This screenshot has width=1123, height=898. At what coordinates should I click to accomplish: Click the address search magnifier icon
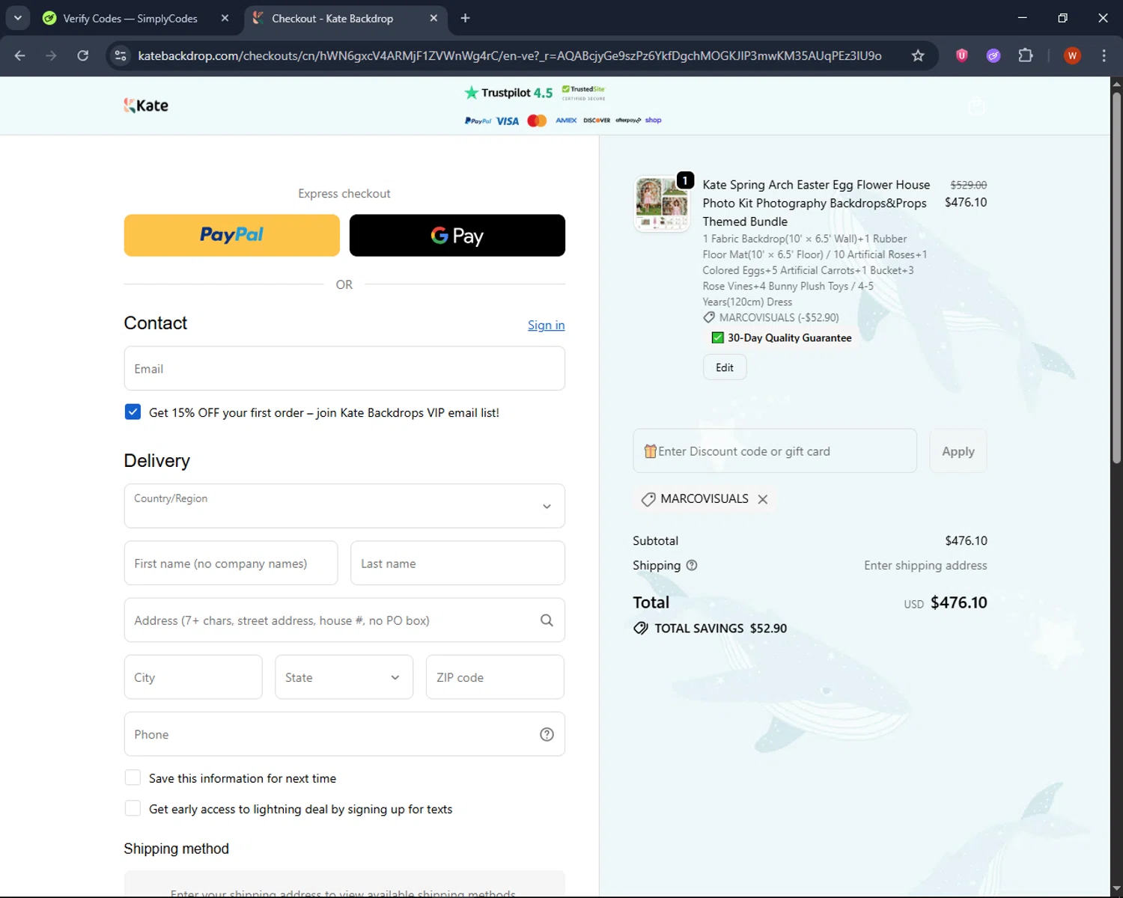547,620
